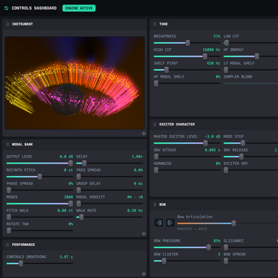Click the Tone panel drag handle
278x278 pixels.
155,24
